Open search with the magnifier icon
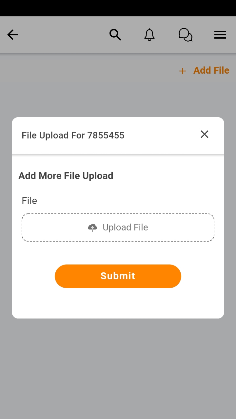Viewport: 236px width, 419px height. pyautogui.click(x=115, y=35)
